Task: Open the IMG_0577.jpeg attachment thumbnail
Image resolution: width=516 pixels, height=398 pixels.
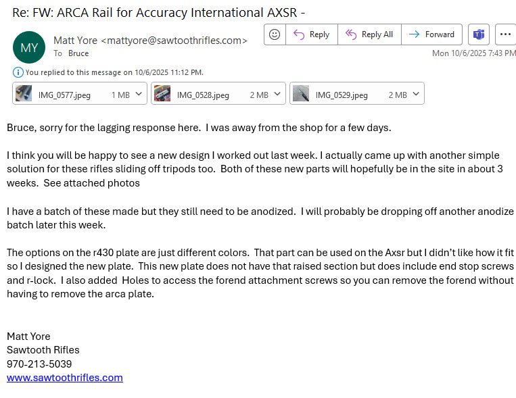Action: [24, 95]
